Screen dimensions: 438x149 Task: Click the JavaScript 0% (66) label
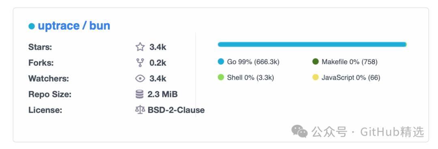tap(351, 78)
